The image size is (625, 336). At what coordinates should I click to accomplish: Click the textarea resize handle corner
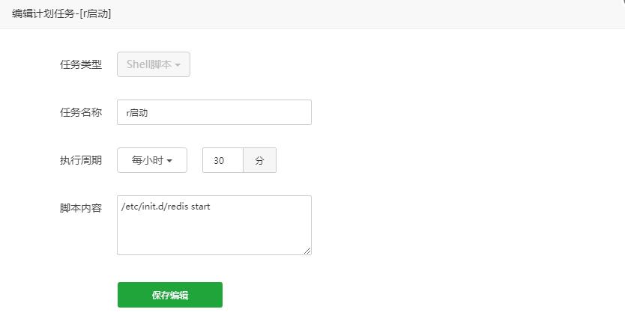[x=307, y=251]
